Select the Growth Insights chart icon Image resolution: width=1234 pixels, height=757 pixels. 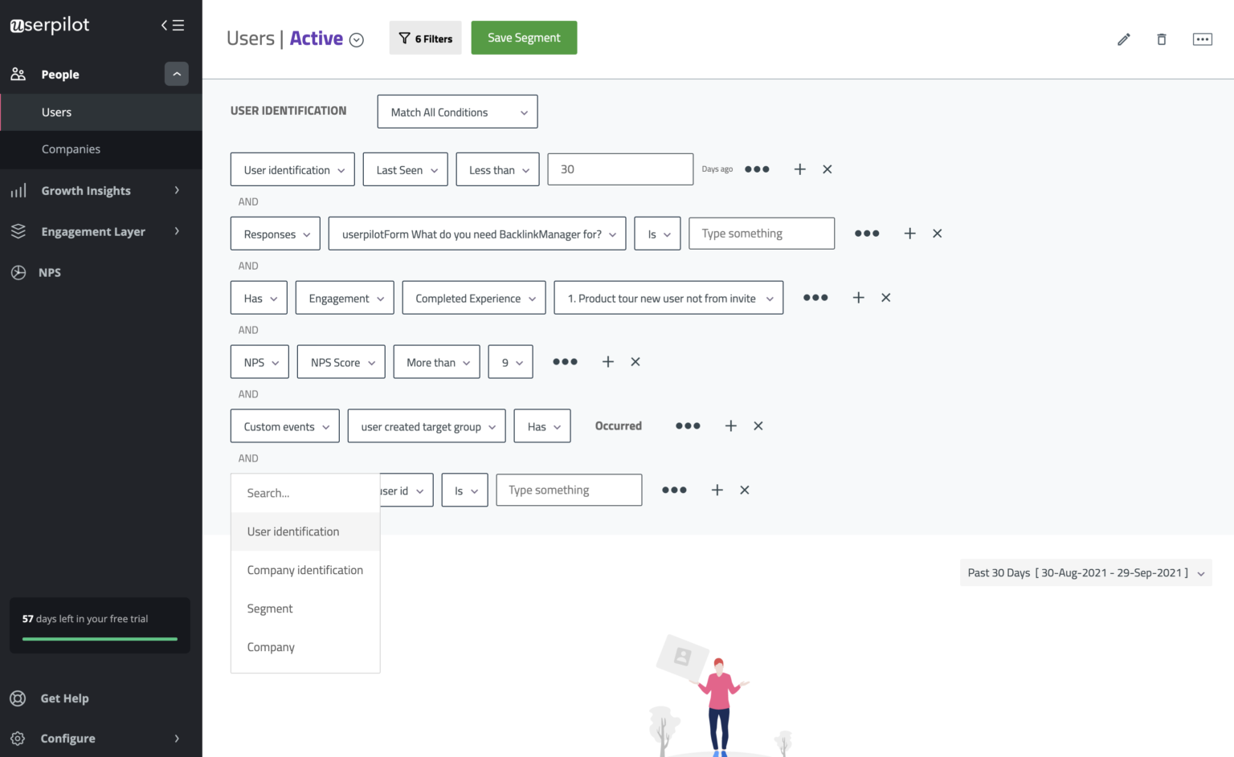pos(18,190)
